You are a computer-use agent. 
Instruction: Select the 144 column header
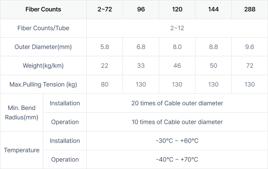[x=214, y=9]
